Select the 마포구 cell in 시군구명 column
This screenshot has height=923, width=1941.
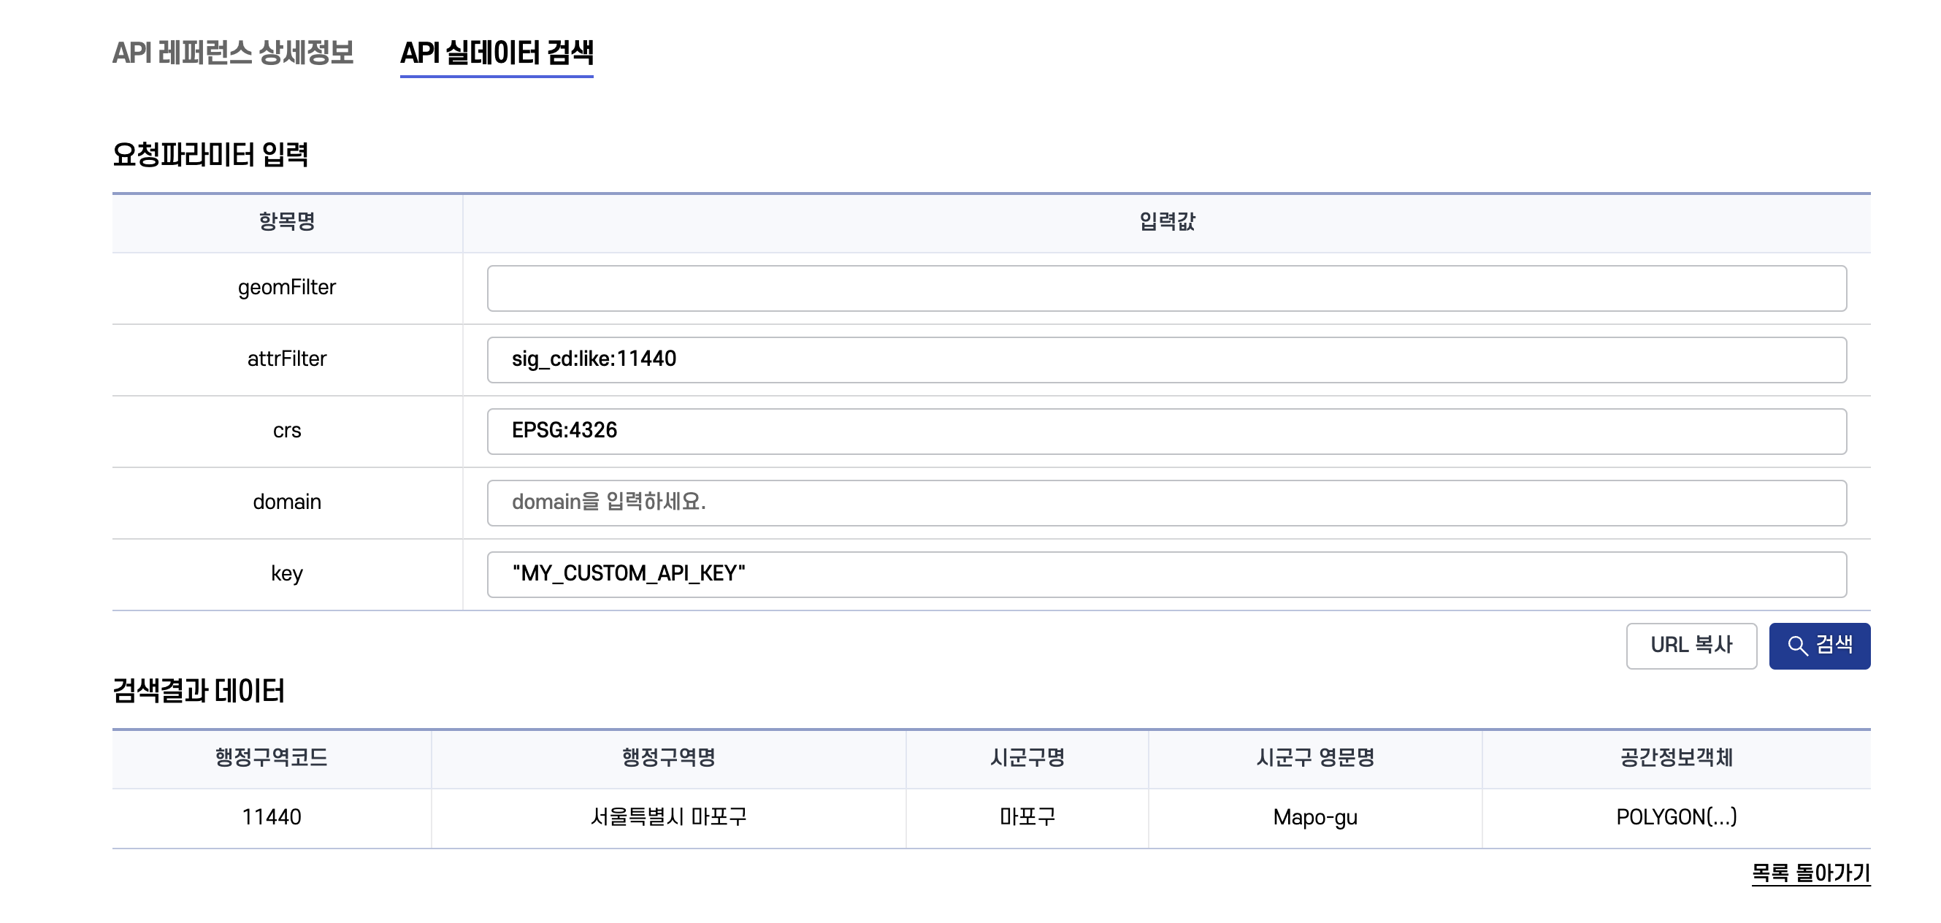(x=1027, y=817)
